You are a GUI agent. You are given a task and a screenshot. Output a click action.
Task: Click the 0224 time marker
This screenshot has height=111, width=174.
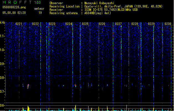[x=69, y=24]
